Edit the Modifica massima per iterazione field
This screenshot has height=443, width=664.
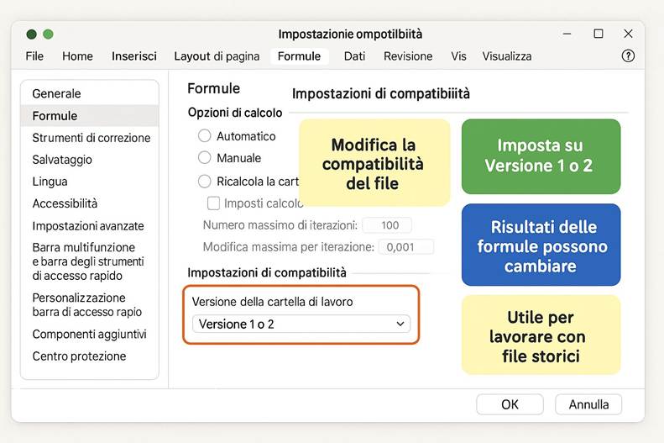click(x=406, y=247)
